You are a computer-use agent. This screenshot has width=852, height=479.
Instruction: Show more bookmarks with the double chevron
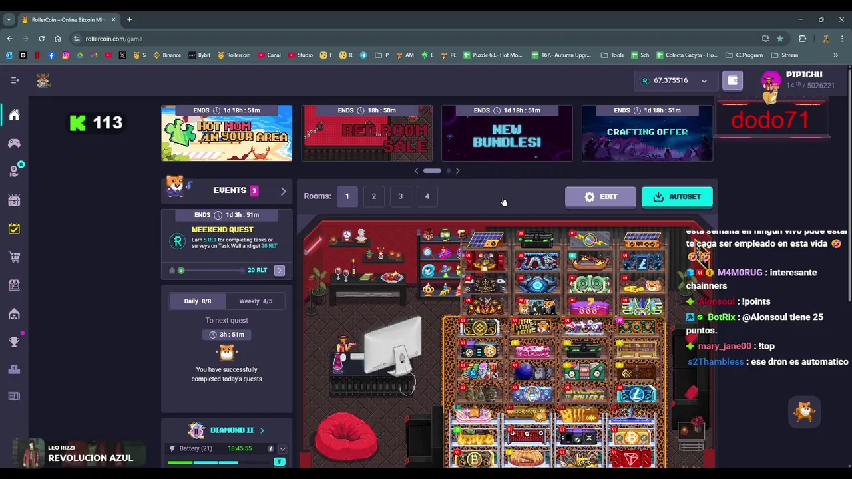coord(835,55)
